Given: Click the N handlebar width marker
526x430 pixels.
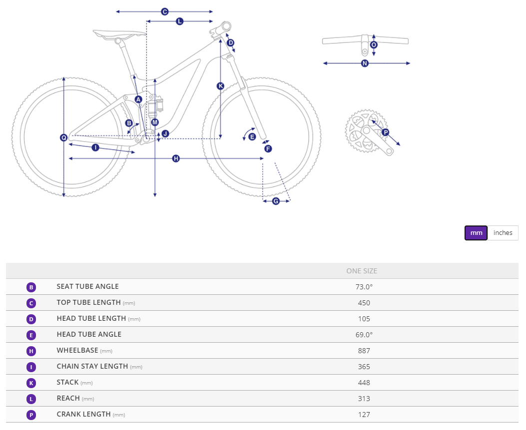Looking at the screenshot, I should pyautogui.click(x=365, y=63).
